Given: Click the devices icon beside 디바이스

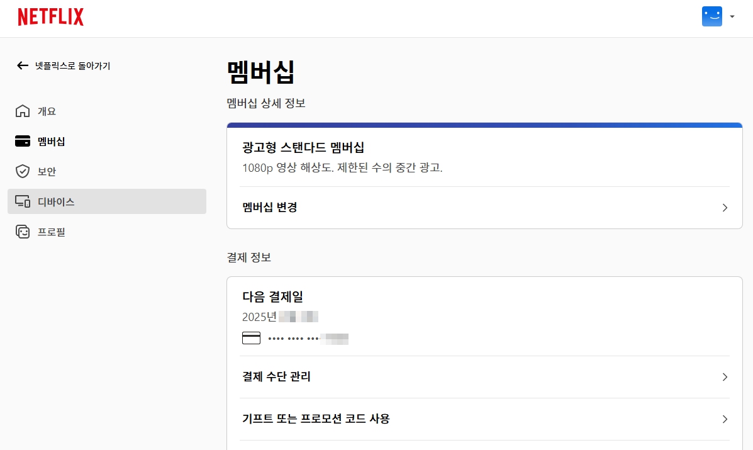Looking at the screenshot, I should (x=21, y=201).
